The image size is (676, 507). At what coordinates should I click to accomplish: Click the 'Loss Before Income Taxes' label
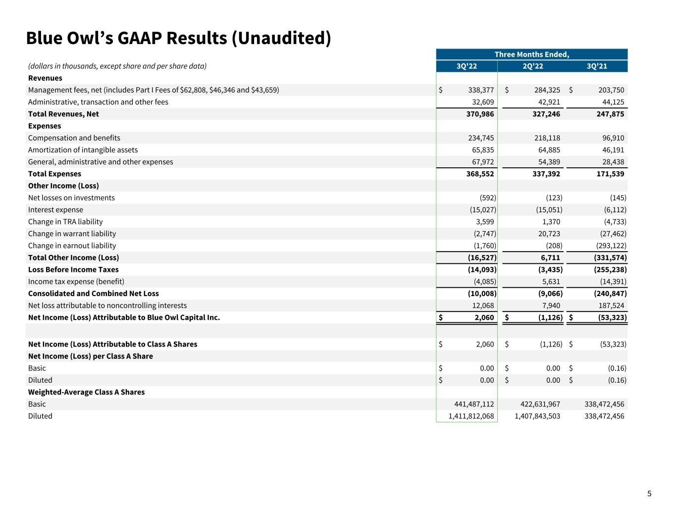click(x=73, y=270)
